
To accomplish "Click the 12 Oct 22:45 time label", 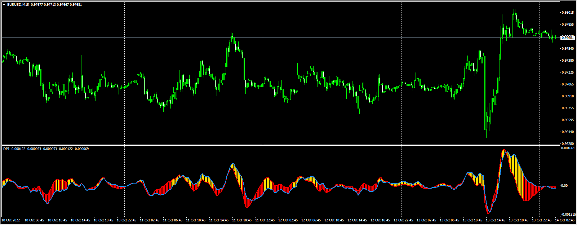I will click(x=403, y=220).
